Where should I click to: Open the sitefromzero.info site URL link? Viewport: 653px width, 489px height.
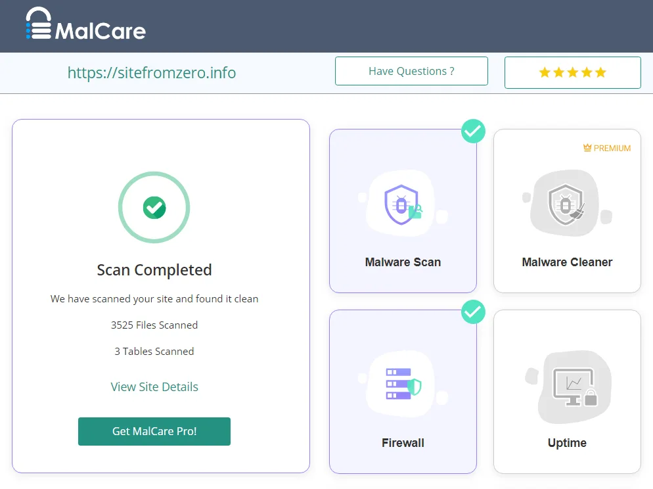point(152,72)
